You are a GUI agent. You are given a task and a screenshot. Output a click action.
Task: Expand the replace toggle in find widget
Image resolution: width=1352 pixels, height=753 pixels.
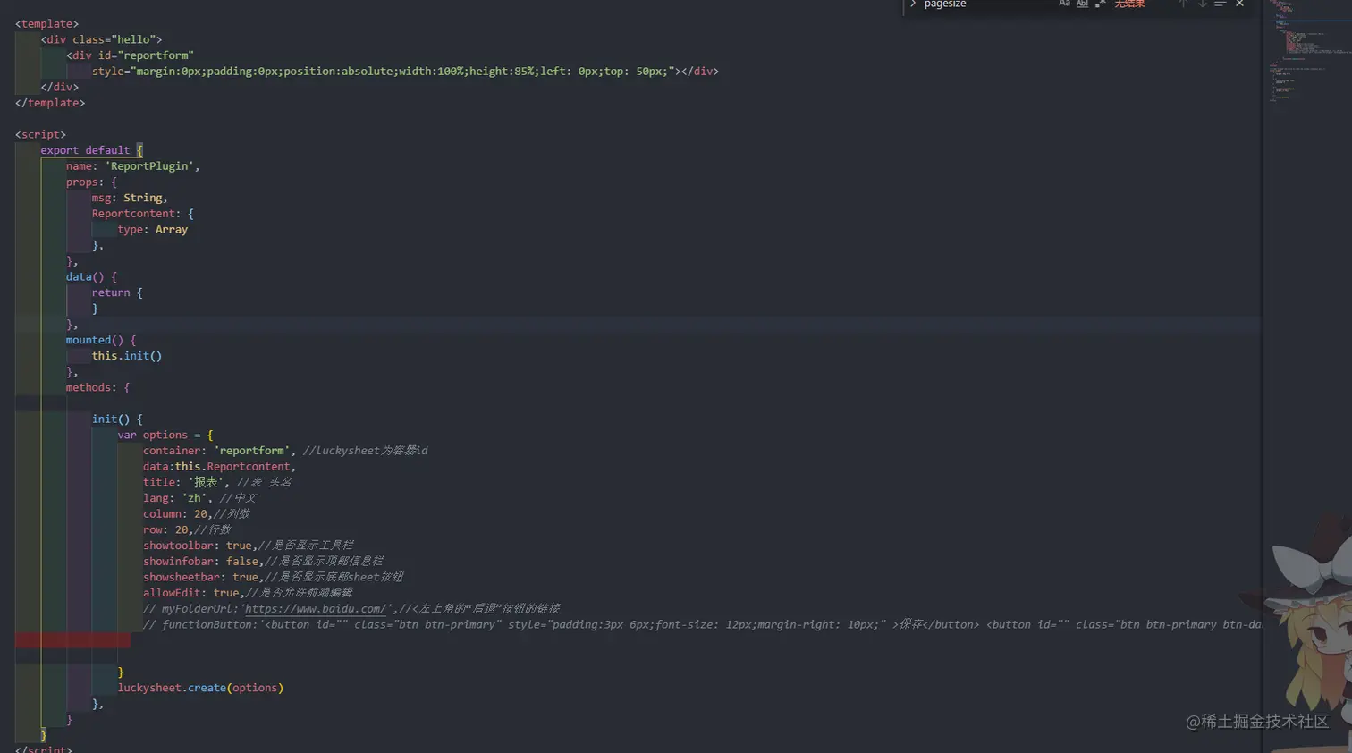(x=913, y=4)
